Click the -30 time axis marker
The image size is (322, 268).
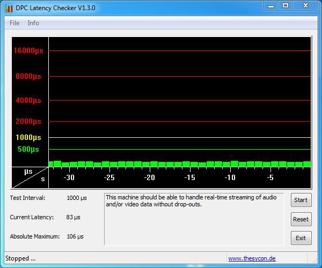[x=69, y=178]
